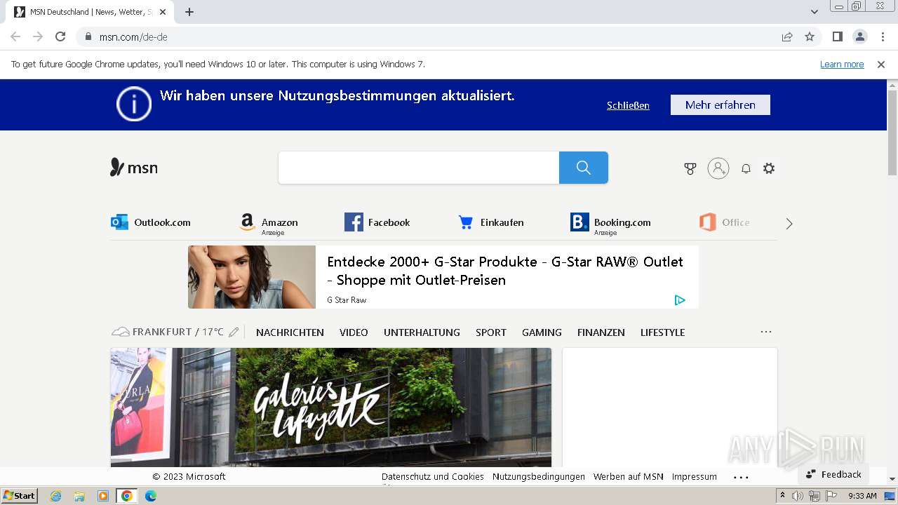Dismiss the Chrome update infobar
This screenshot has height=505, width=898.
(881, 64)
